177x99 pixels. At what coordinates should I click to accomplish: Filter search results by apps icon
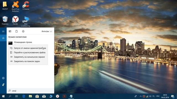(x=10, y=31)
